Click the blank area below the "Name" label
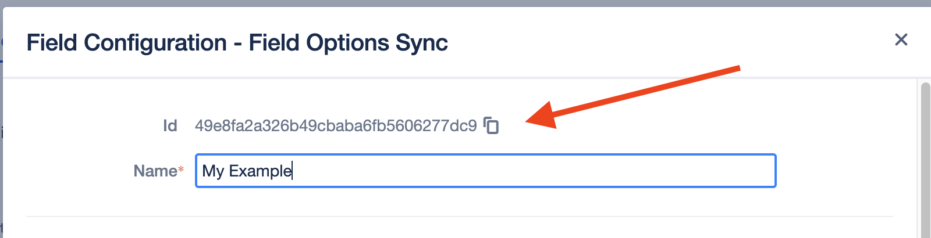Screen dimensions: 931x238 tap(155, 200)
